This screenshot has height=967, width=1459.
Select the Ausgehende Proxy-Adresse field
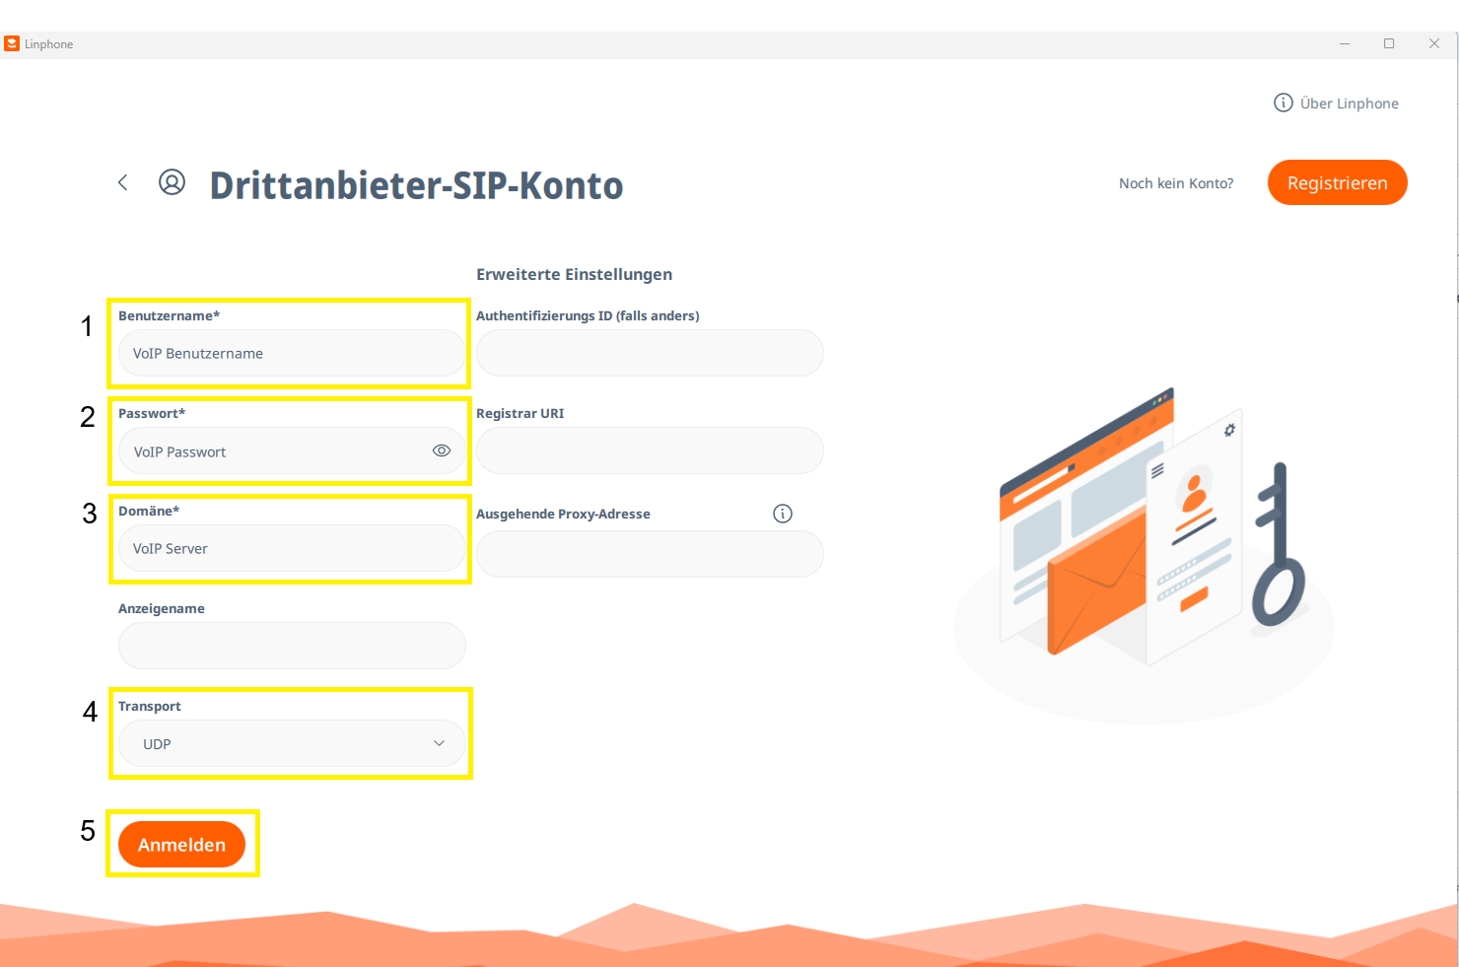tap(649, 554)
